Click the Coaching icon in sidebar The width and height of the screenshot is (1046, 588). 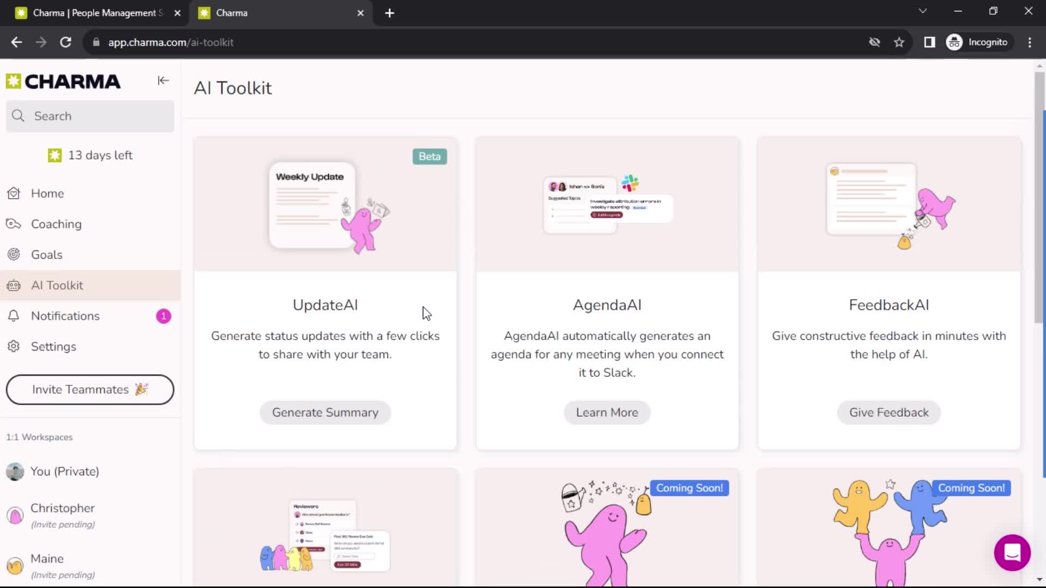[x=14, y=224]
